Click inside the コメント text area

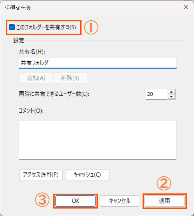coord(97,140)
